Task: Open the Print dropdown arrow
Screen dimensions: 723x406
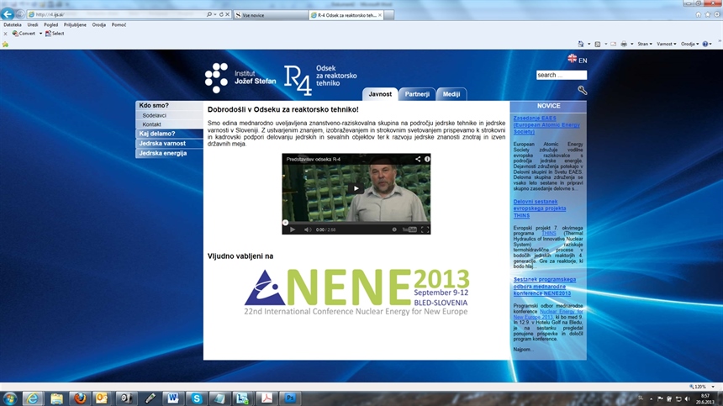Action: [x=631, y=44]
